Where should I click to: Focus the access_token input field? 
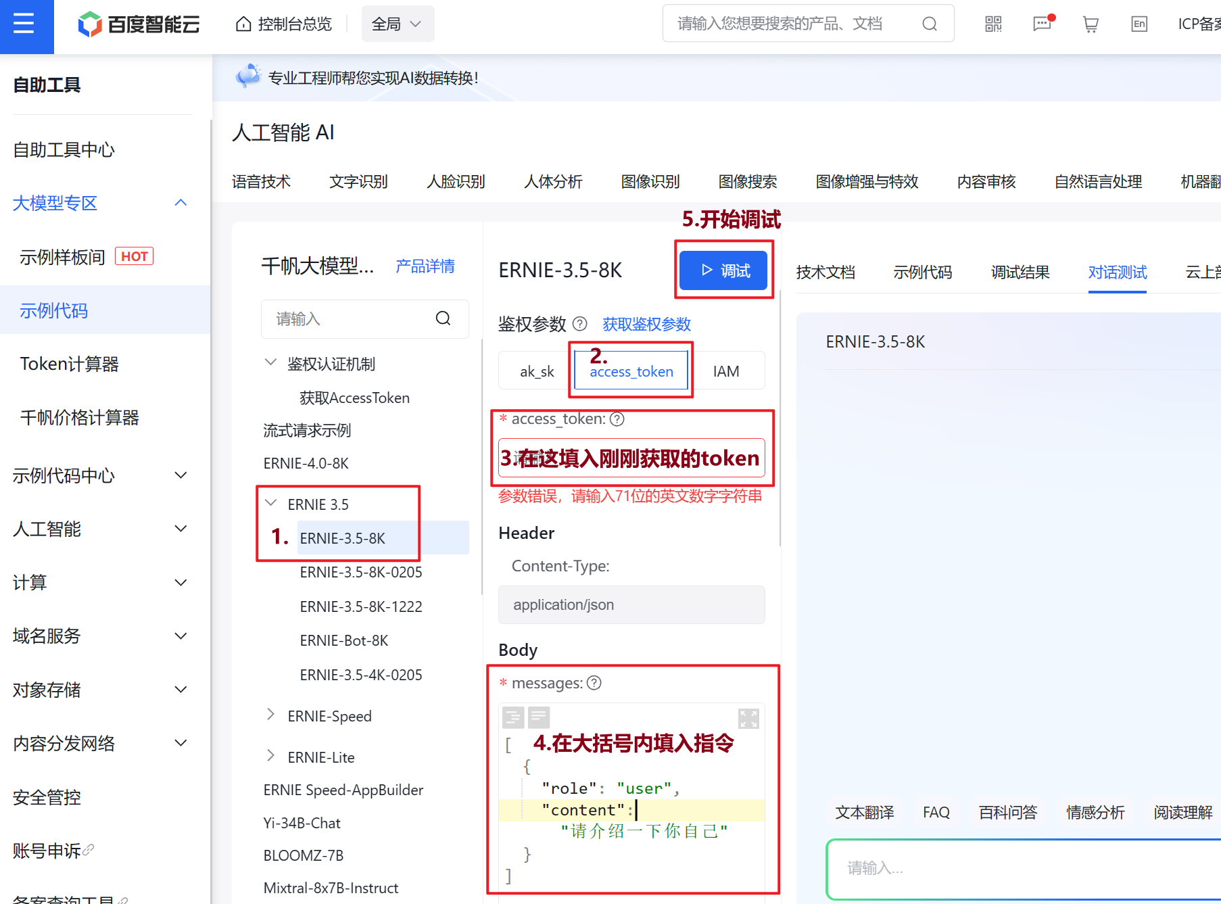(631, 458)
